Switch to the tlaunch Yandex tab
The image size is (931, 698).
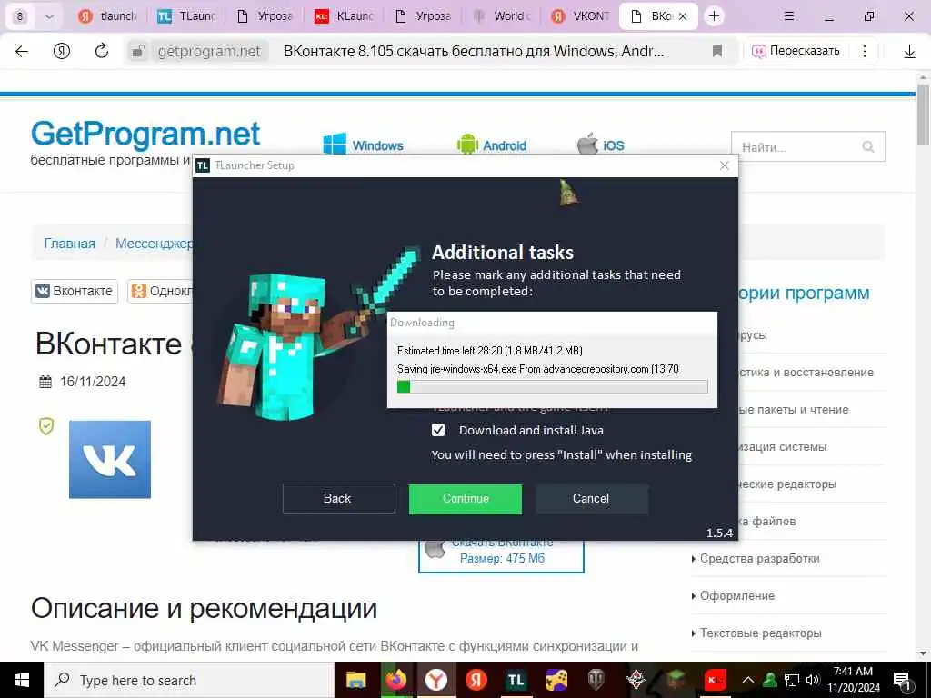click(108, 16)
